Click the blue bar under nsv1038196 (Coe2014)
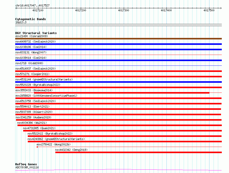 [x=118, y=50]
